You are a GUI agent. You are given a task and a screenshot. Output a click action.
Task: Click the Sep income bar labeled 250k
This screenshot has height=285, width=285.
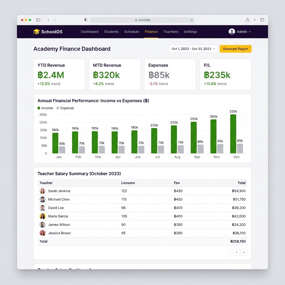pos(194,137)
